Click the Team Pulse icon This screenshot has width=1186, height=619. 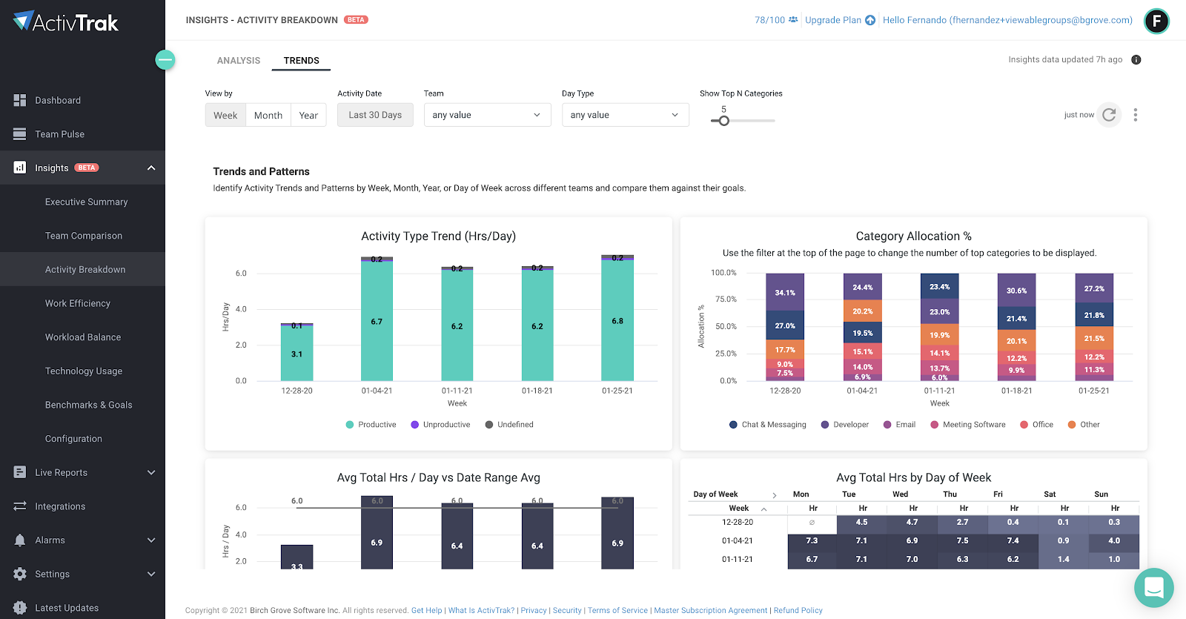pos(20,134)
